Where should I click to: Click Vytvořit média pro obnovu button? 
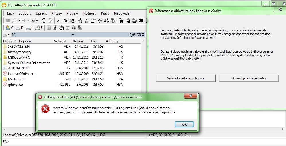pyautogui.click(x=186, y=78)
